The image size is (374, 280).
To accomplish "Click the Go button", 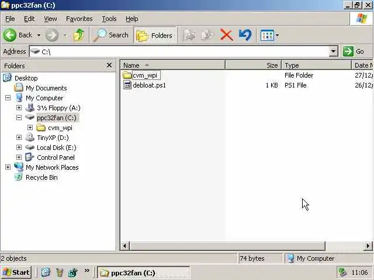I will pos(354,51).
